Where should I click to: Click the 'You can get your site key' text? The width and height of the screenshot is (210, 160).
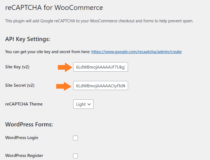(x=48, y=52)
